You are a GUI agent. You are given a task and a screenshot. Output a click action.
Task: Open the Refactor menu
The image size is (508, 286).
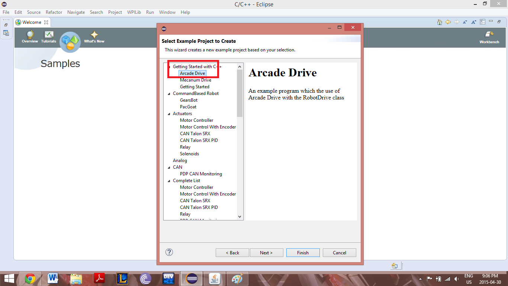54,12
